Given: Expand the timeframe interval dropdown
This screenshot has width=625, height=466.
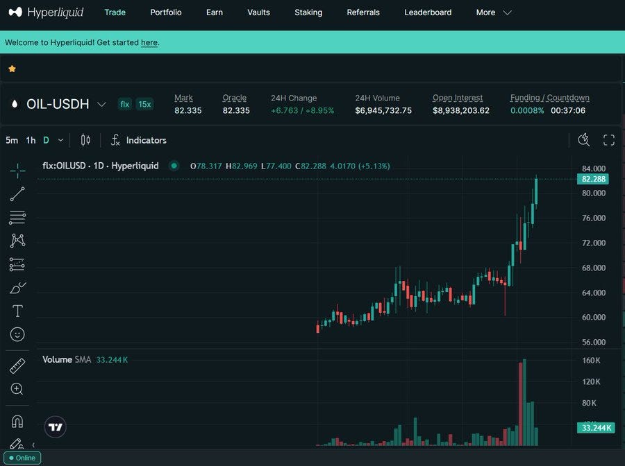Looking at the screenshot, I should point(60,140).
